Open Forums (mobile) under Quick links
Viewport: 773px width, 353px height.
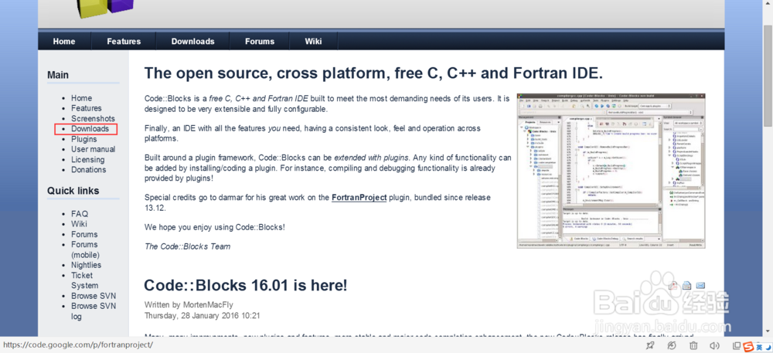85,249
